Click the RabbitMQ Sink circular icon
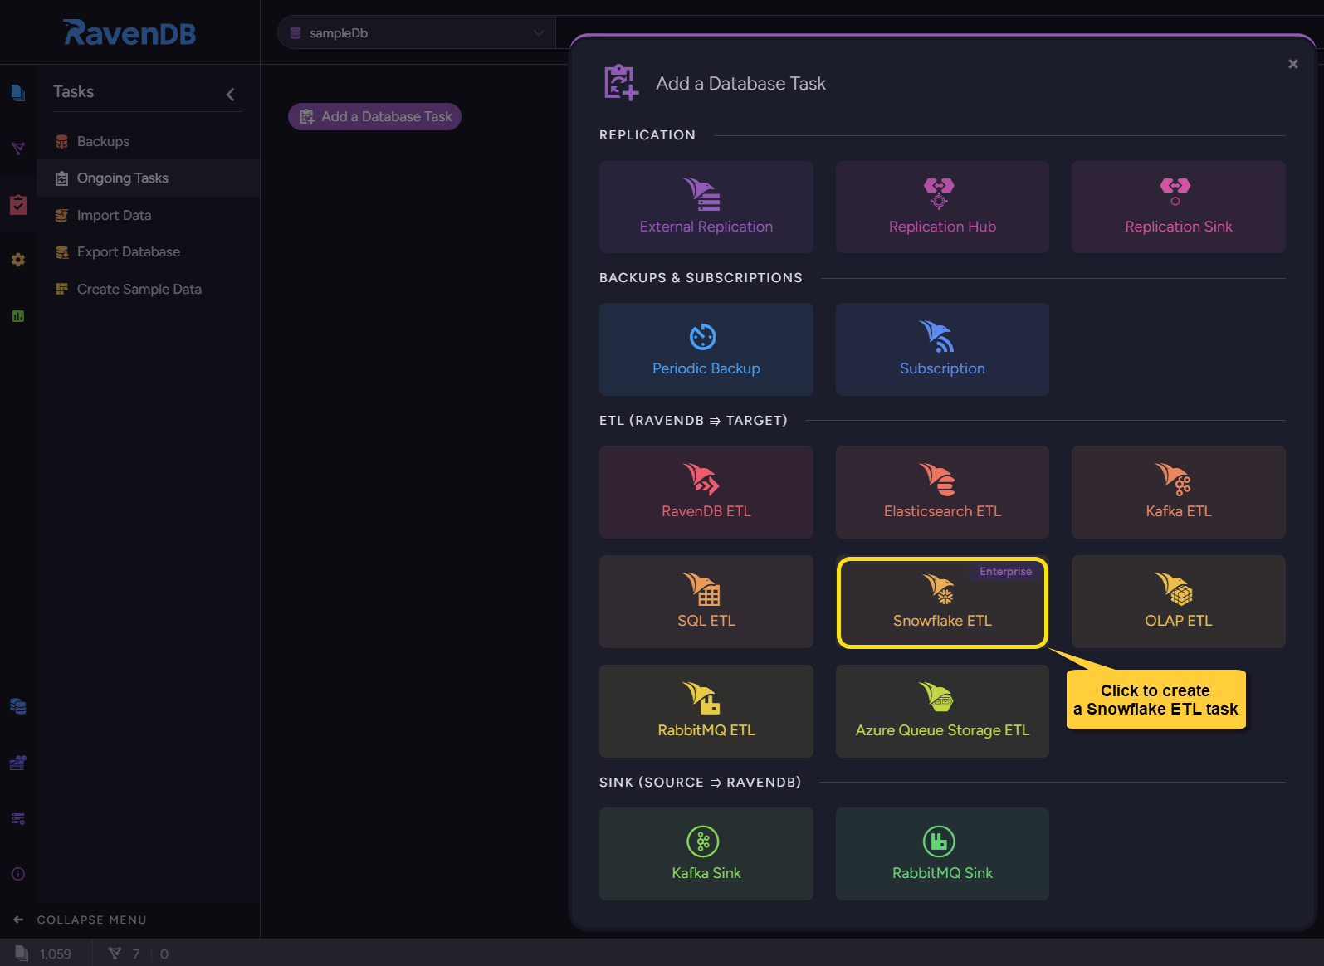The height and width of the screenshot is (966, 1324). 939,842
